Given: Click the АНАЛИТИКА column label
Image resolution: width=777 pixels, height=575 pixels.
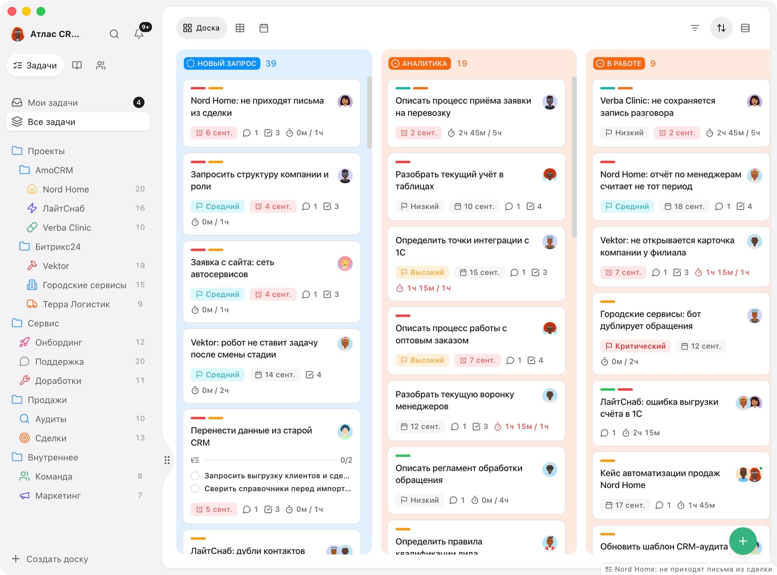Looking at the screenshot, I should click(x=420, y=63).
